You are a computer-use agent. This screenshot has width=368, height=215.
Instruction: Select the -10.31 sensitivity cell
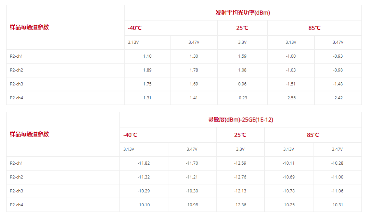(x=337, y=205)
